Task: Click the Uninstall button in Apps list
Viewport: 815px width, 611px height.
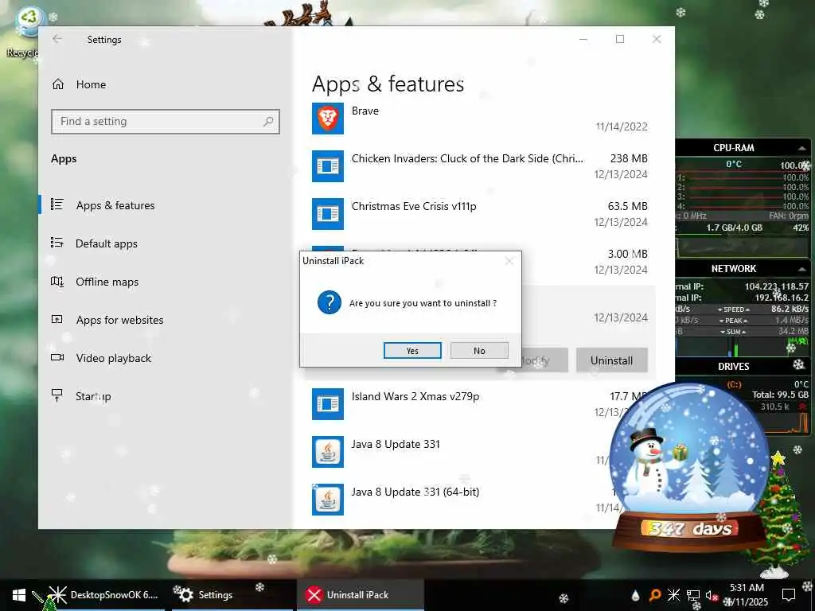Action: (612, 360)
